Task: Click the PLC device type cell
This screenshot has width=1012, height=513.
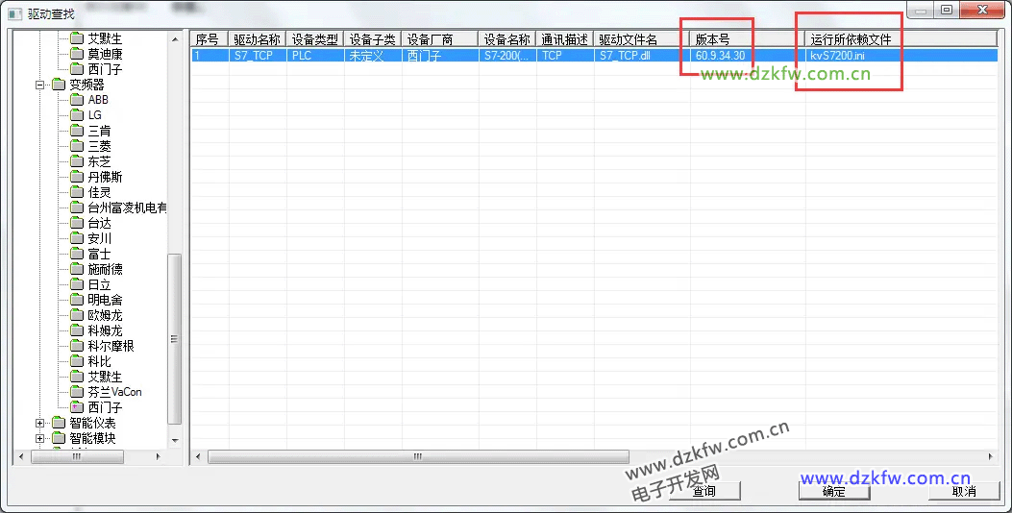Action: click(315, 56)
